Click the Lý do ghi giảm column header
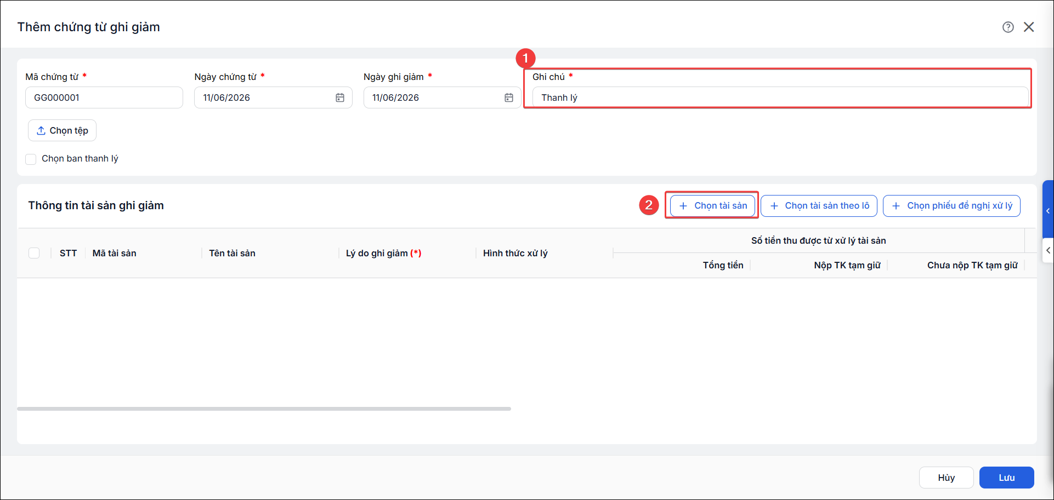The width and height of the screenshot is (1054, 500). 383,253
